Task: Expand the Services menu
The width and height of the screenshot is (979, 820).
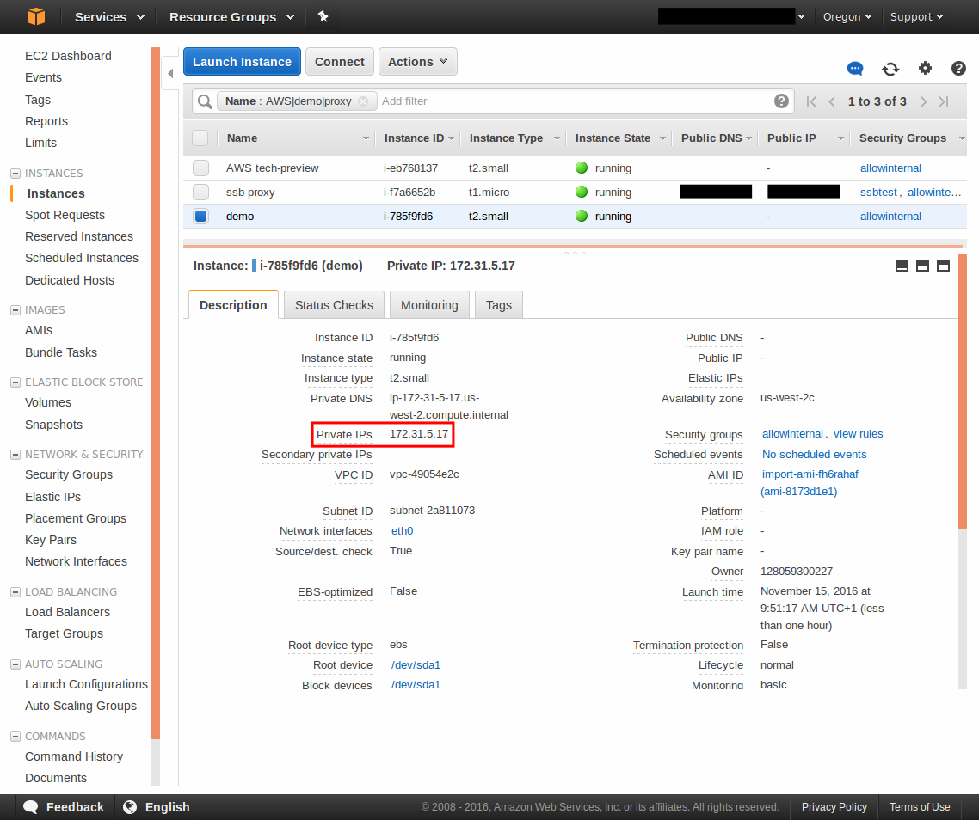Action: [x=107, y=16]
